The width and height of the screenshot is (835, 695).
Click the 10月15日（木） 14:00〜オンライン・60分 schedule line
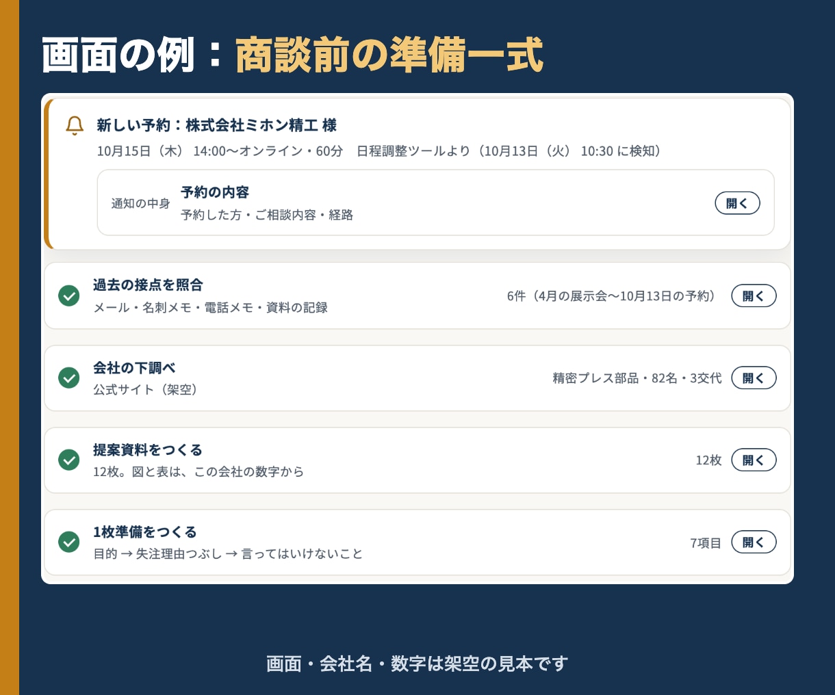coord(220,151)
